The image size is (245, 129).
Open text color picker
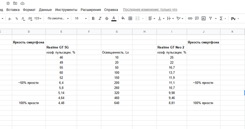(x=114, y=18)
